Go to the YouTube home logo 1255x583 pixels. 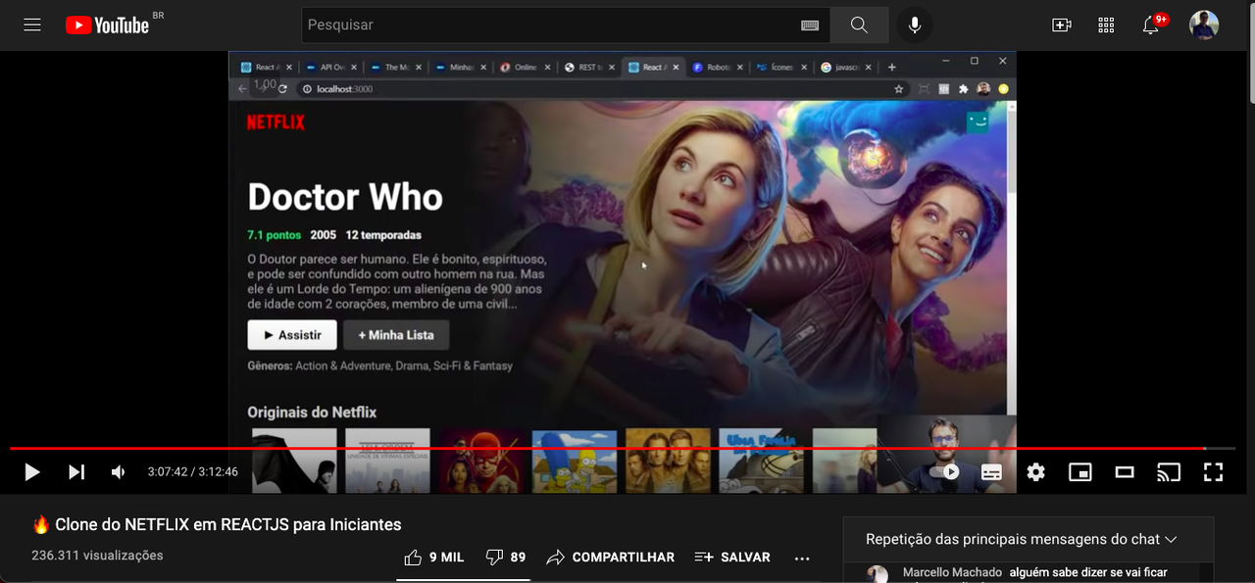(x=108, y=25)
